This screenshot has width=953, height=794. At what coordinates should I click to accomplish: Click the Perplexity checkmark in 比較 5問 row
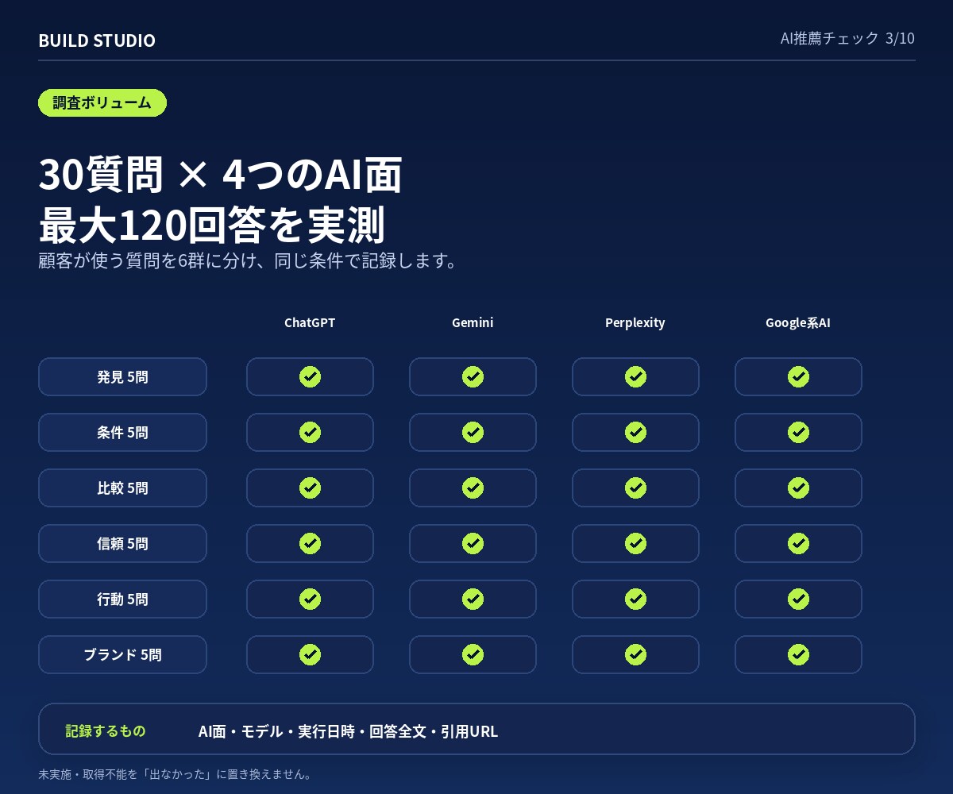pos(635,488)
